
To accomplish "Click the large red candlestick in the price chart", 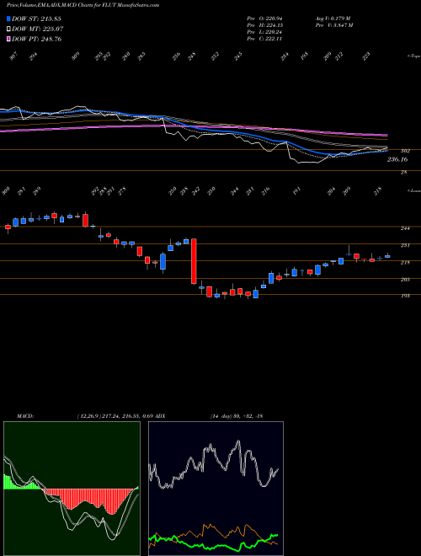I will pos(194,261).
